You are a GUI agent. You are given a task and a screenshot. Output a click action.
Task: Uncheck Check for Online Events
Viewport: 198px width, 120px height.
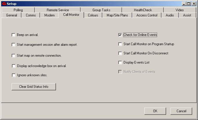[120, 35]
